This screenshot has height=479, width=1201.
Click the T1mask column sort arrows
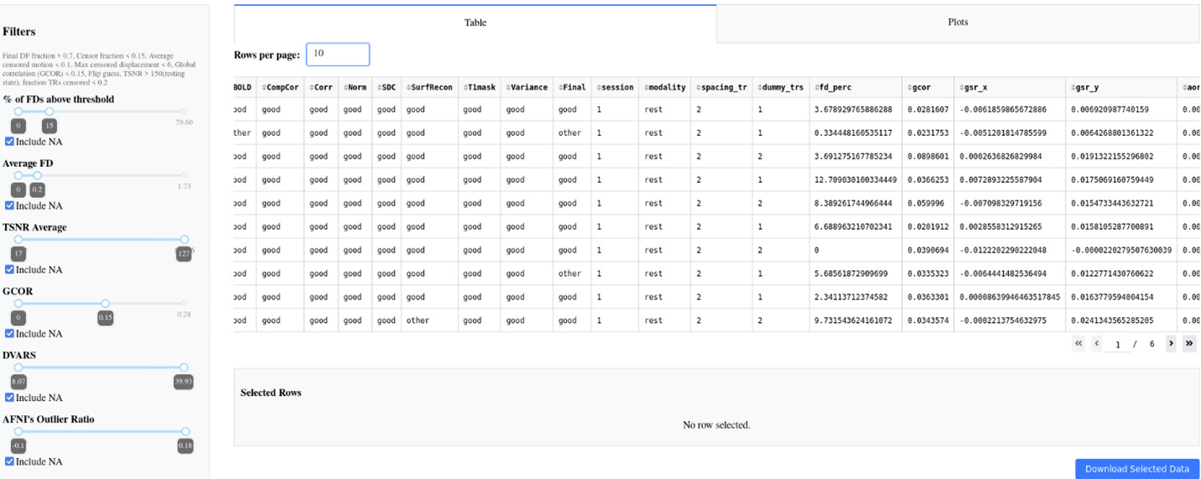click(465, 87)
